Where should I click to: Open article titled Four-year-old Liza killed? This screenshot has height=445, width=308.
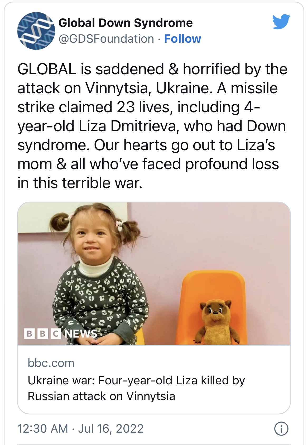tap(136, 388)
